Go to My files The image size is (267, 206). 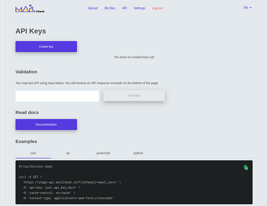tap(110, 8)
